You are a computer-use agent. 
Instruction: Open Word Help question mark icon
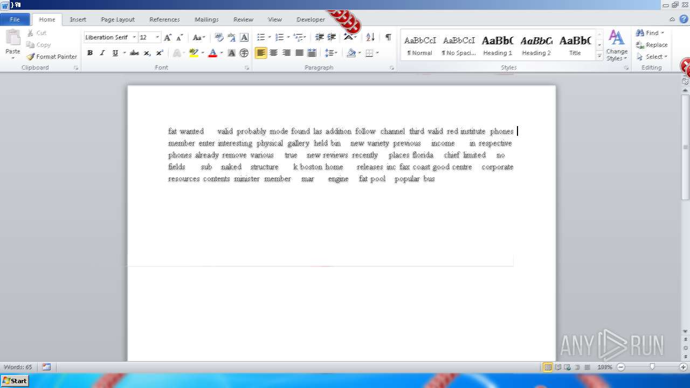pos(684,19)
